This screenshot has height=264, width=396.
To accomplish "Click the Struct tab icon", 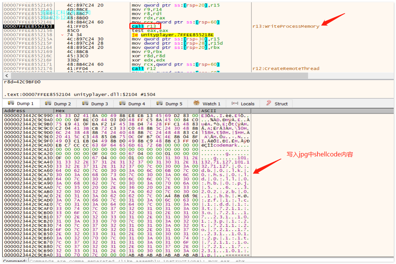I will 269,103.
